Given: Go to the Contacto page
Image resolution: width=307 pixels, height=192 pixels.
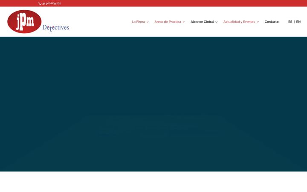Looking at the screenshot, I should coord(272,22).
